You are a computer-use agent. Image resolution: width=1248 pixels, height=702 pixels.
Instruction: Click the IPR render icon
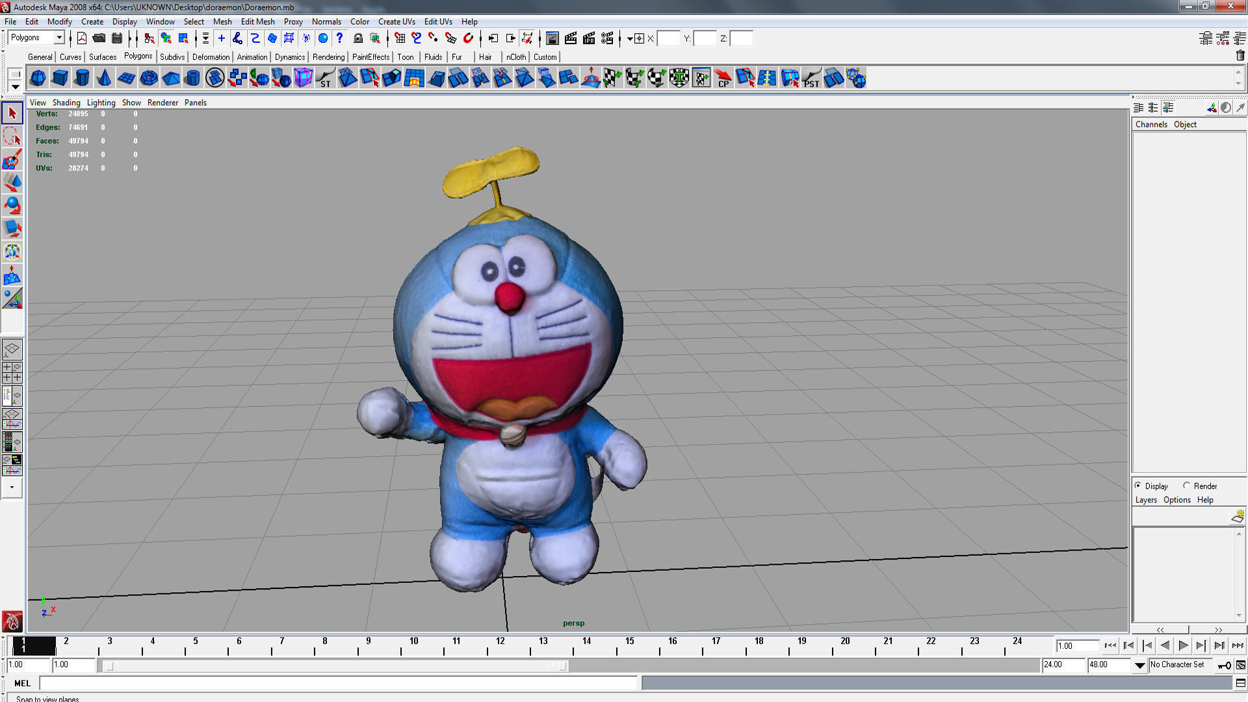589,38
